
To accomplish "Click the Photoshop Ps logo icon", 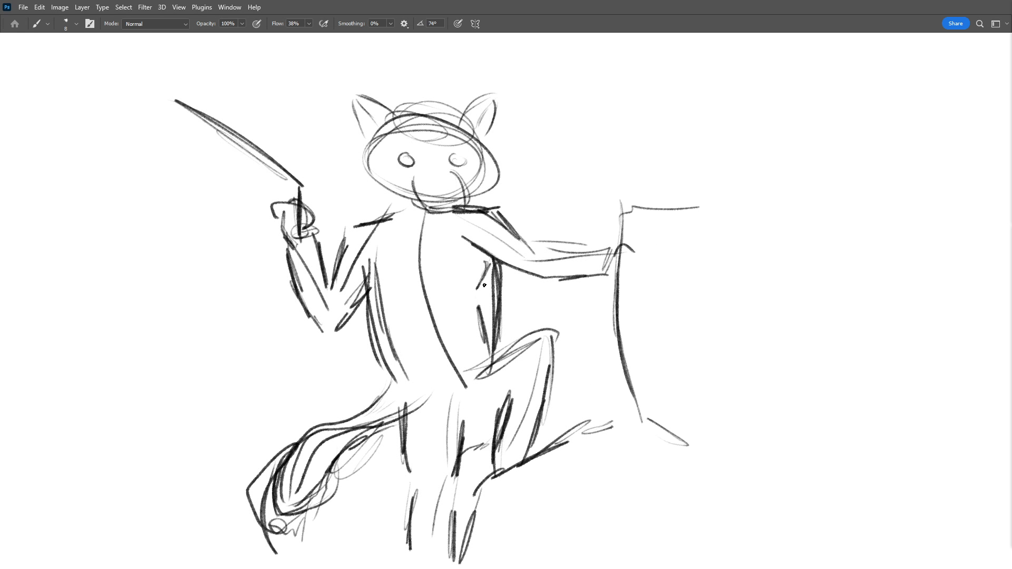I will coord(7,7).
